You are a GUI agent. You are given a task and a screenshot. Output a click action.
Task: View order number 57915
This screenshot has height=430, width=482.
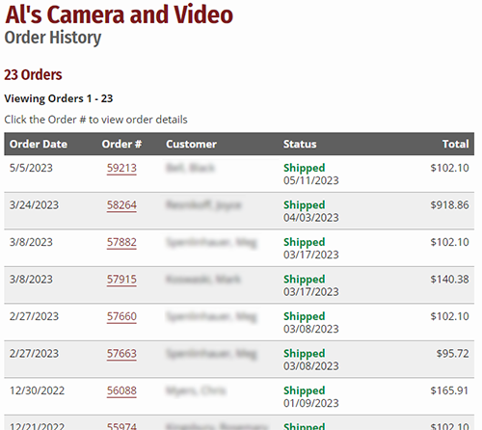pos(121,280)
